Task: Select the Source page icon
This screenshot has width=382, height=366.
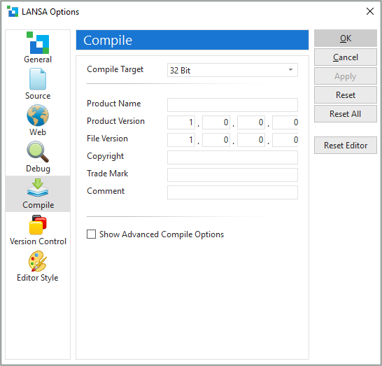Action: [38, 78]
